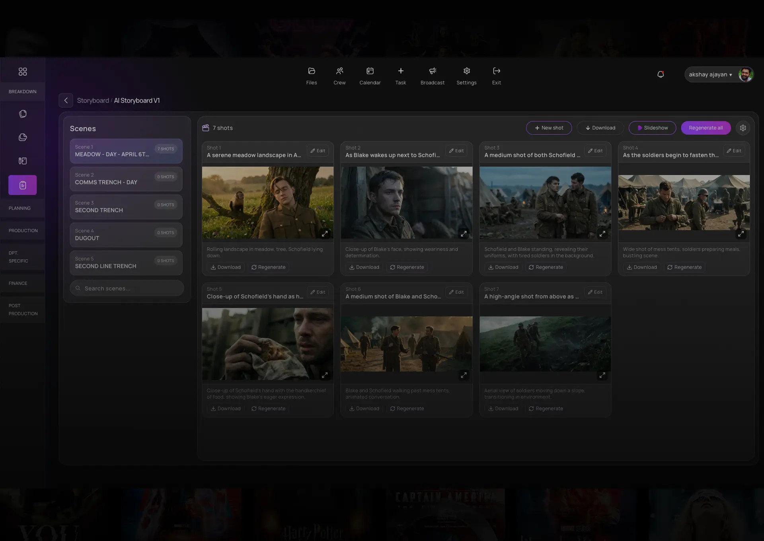Image resolution: width=764 pixels, height=541 pixels.
Task: Go back using the chevron button
Action: [x=66, y=101]
